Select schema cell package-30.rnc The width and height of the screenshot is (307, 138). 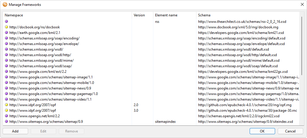(x=248, y=111)
